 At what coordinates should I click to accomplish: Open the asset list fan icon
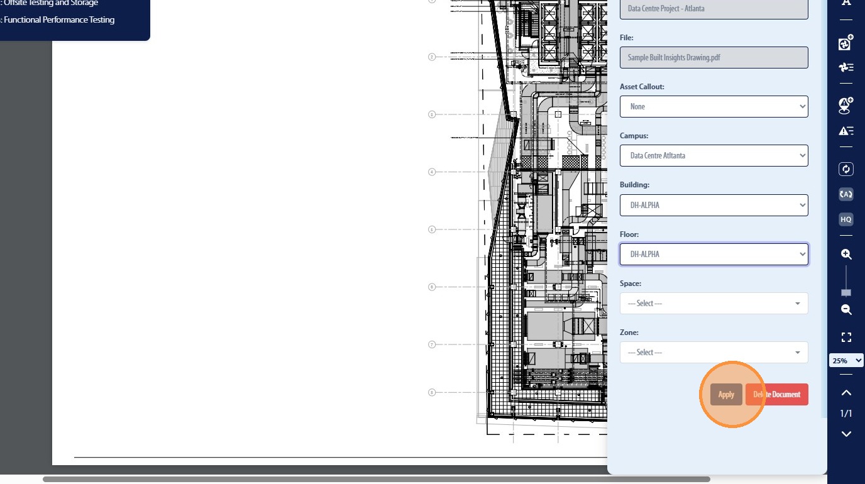846,67
